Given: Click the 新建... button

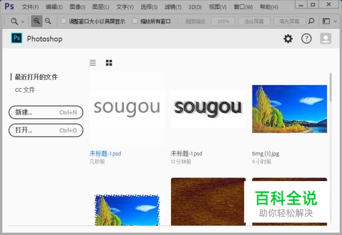Looking at the screenshot, I should (x=46, y=112).
